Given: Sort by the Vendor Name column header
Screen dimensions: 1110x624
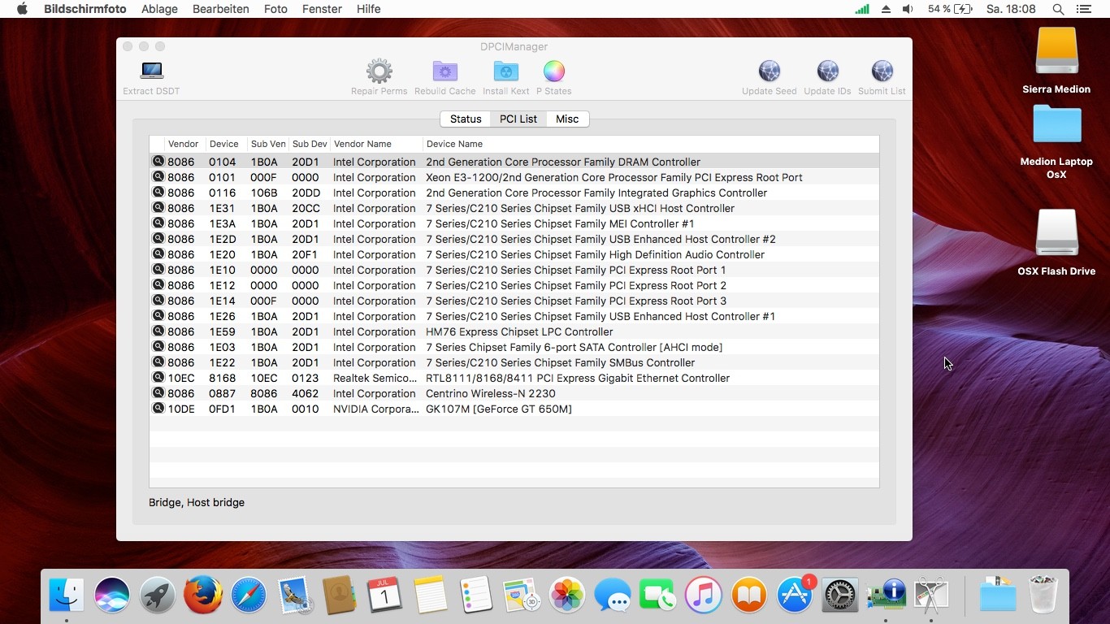Looking at the screenshot, I should tap(376, 144).
